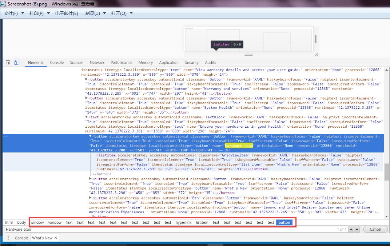Open the drawer three-dot menu
This screenshot has height=246, width=390.
point(8,238)
